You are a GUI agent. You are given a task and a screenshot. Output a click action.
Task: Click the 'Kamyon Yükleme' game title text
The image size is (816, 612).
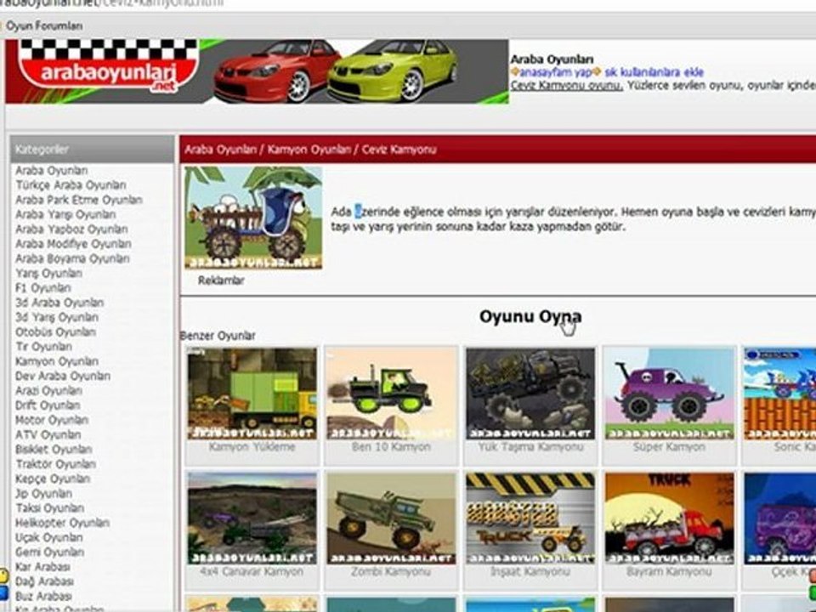point(252,447)
